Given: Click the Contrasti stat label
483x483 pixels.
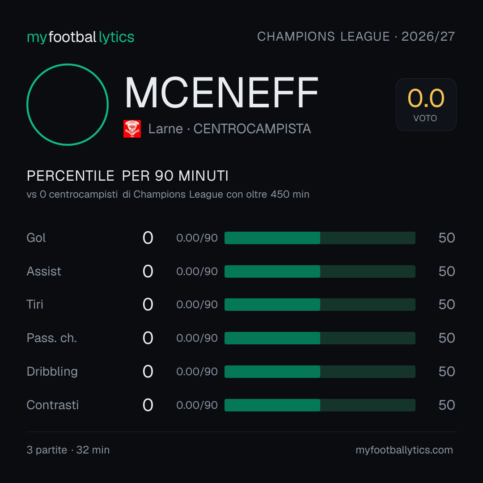Looking at the screenshot, I should 53,405.
